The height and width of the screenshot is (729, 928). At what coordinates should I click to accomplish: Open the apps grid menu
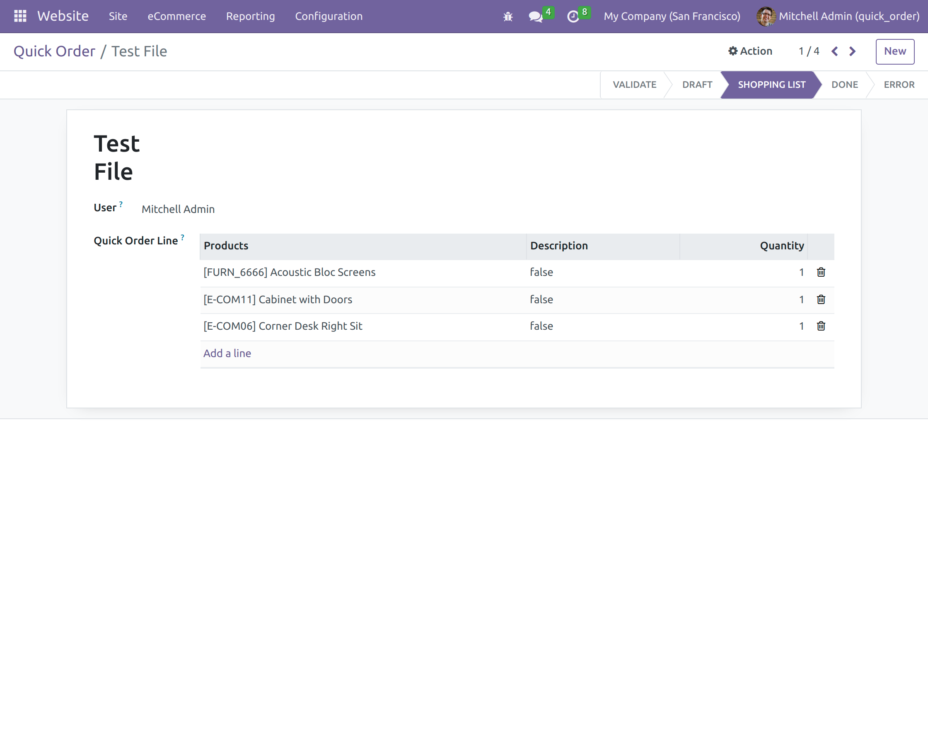coord(20,16)
